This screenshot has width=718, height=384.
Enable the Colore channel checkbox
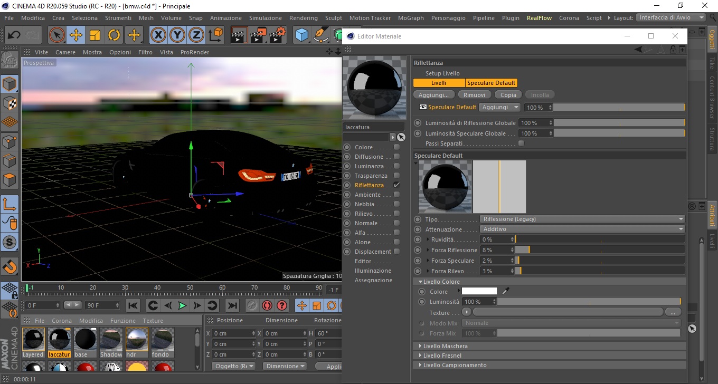point(396,147)
